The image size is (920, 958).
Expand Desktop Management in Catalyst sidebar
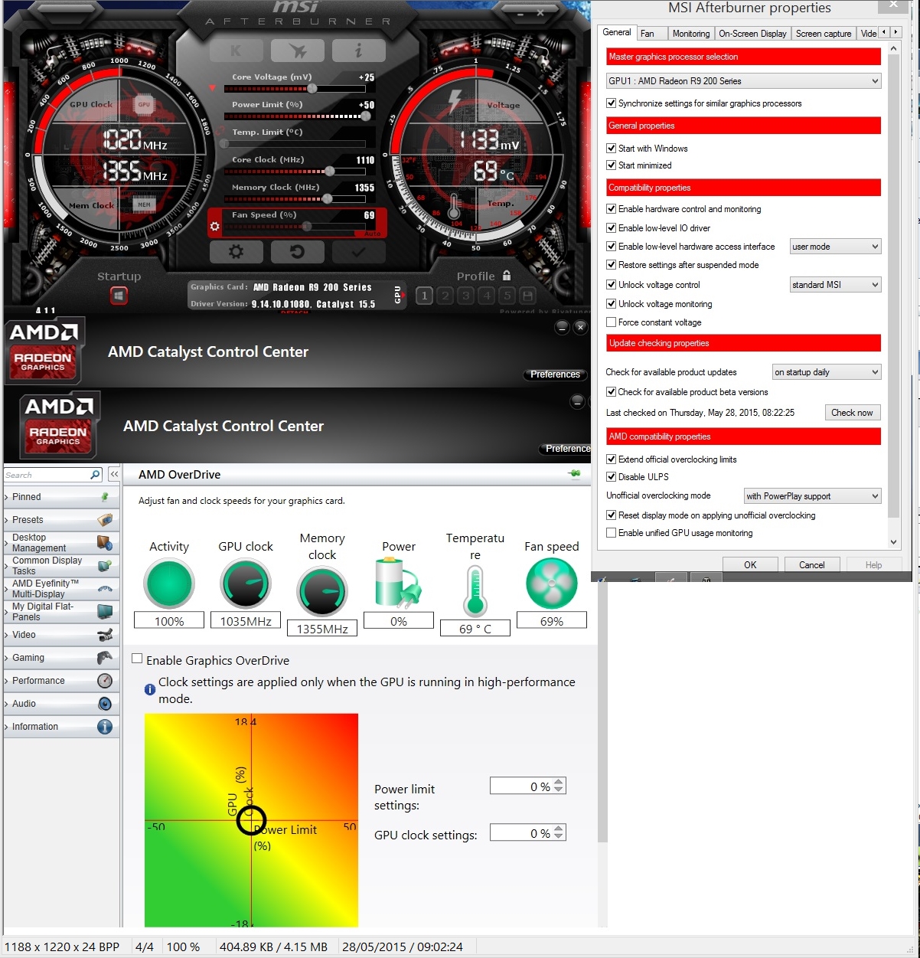pos(60,543)
